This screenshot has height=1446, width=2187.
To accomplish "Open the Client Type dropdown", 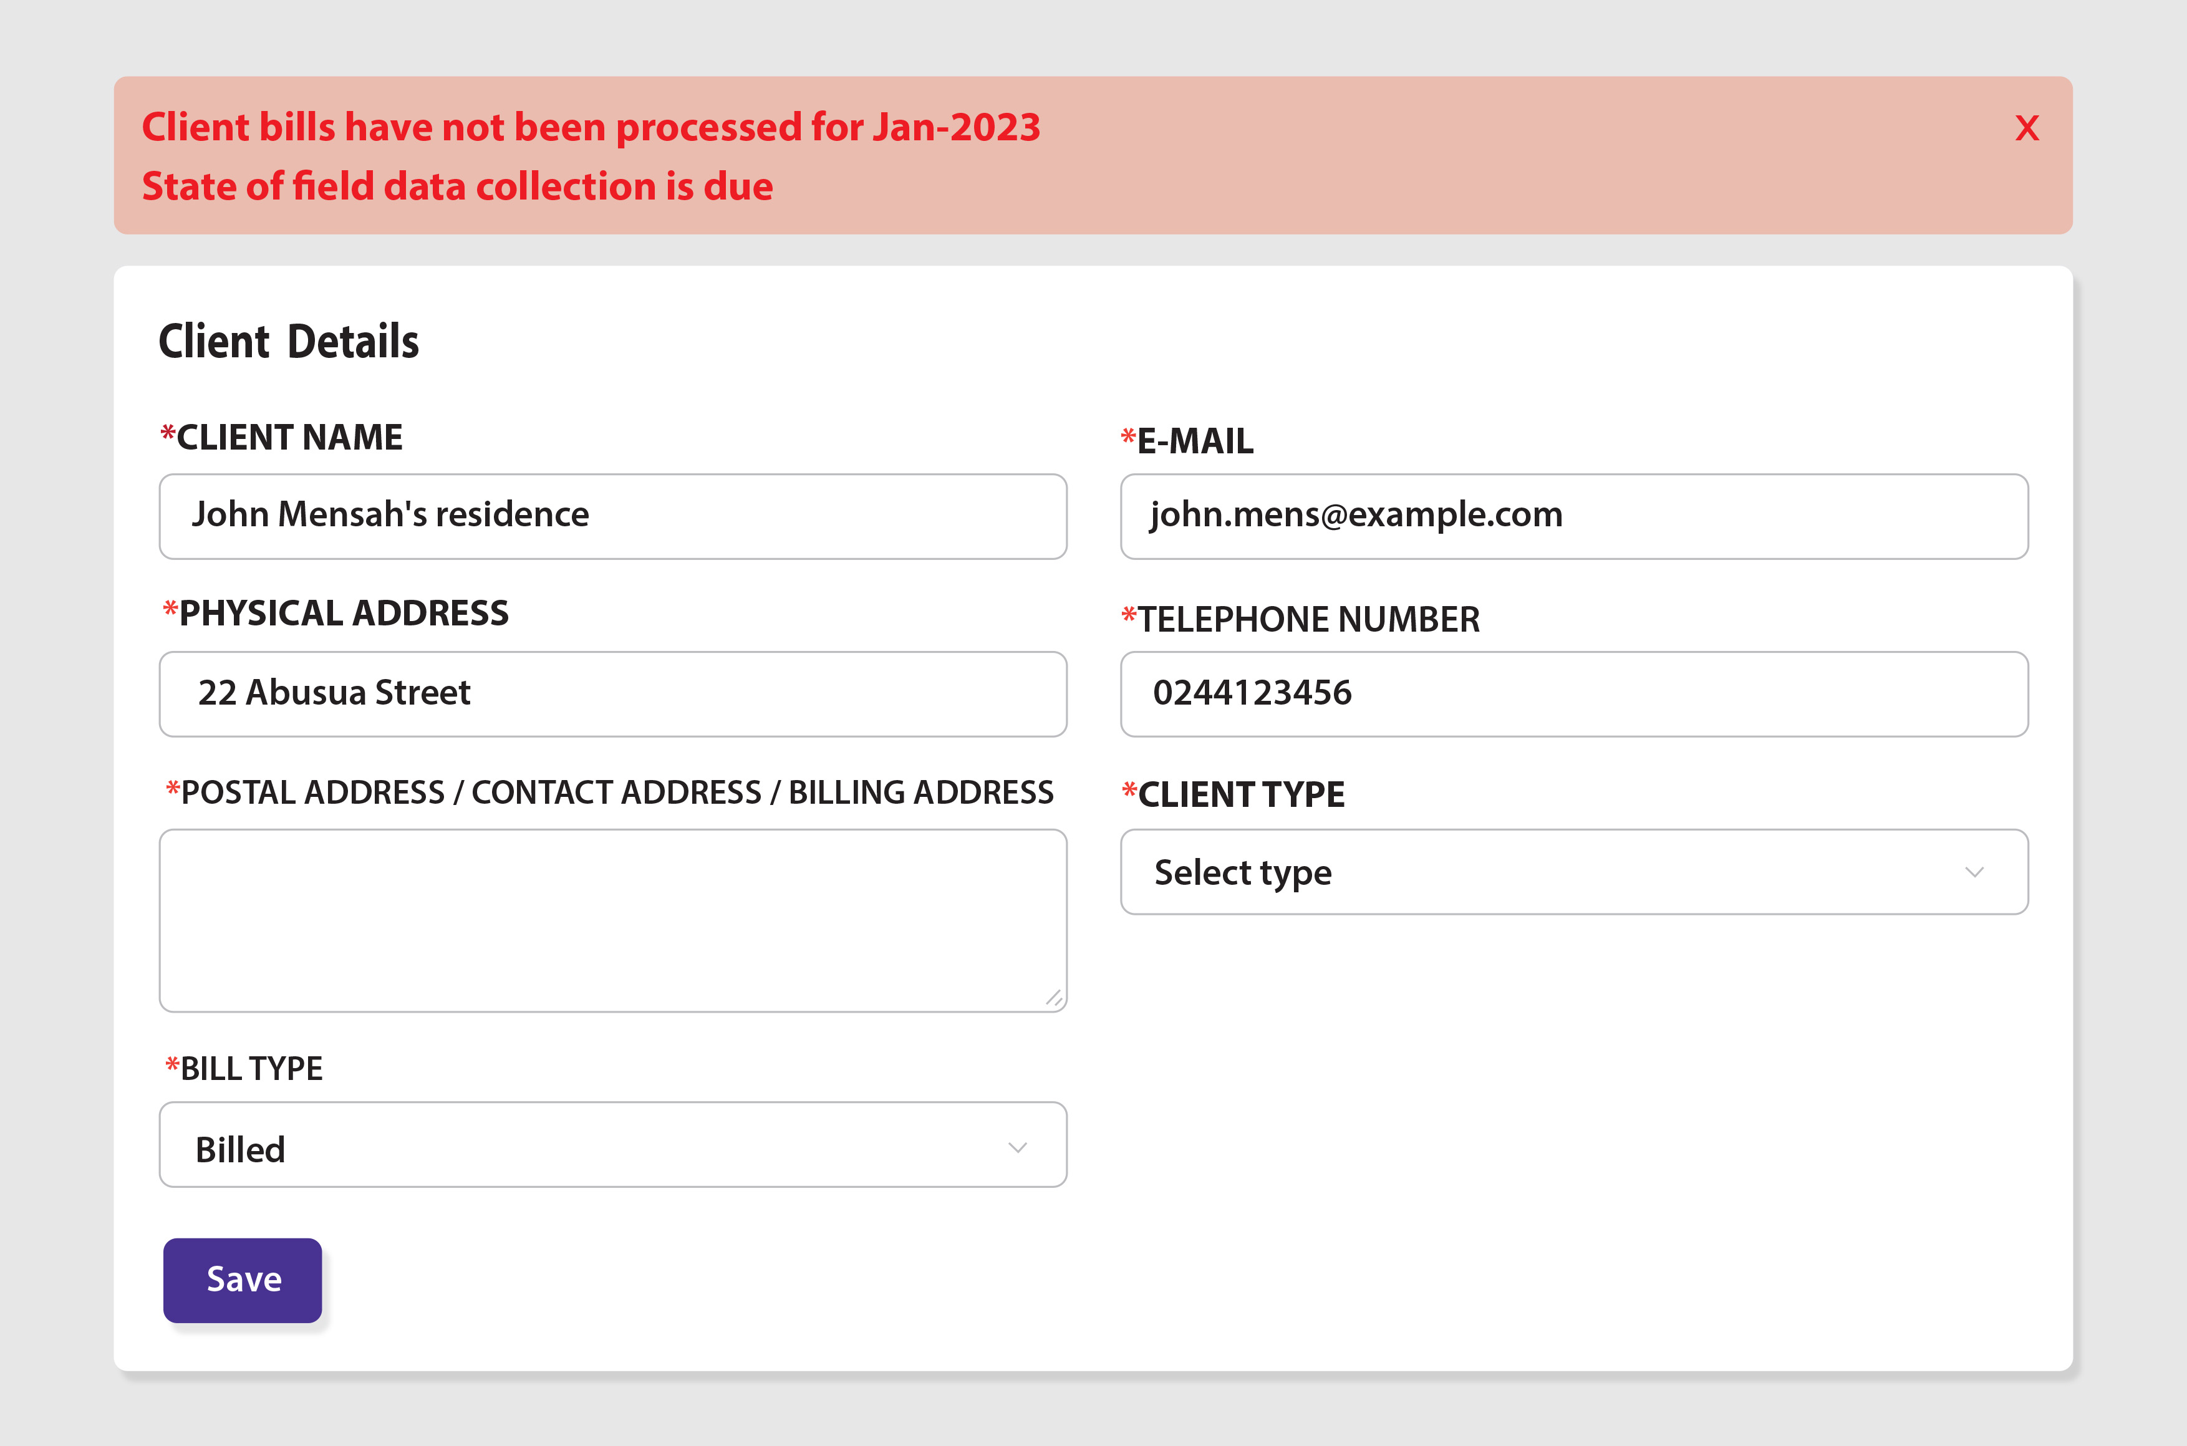I will (x=1573, y=872).
